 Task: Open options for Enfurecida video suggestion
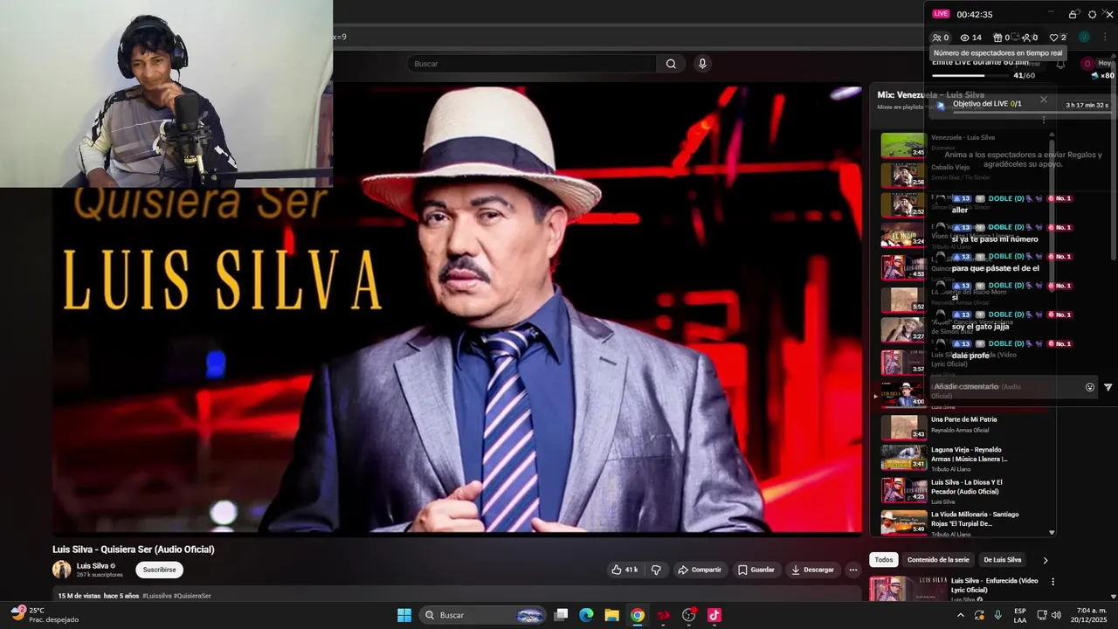[1052, 582]
